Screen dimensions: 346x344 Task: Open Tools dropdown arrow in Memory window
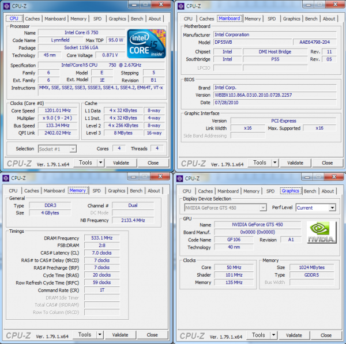pyautogui.click(x=100, y=335)
